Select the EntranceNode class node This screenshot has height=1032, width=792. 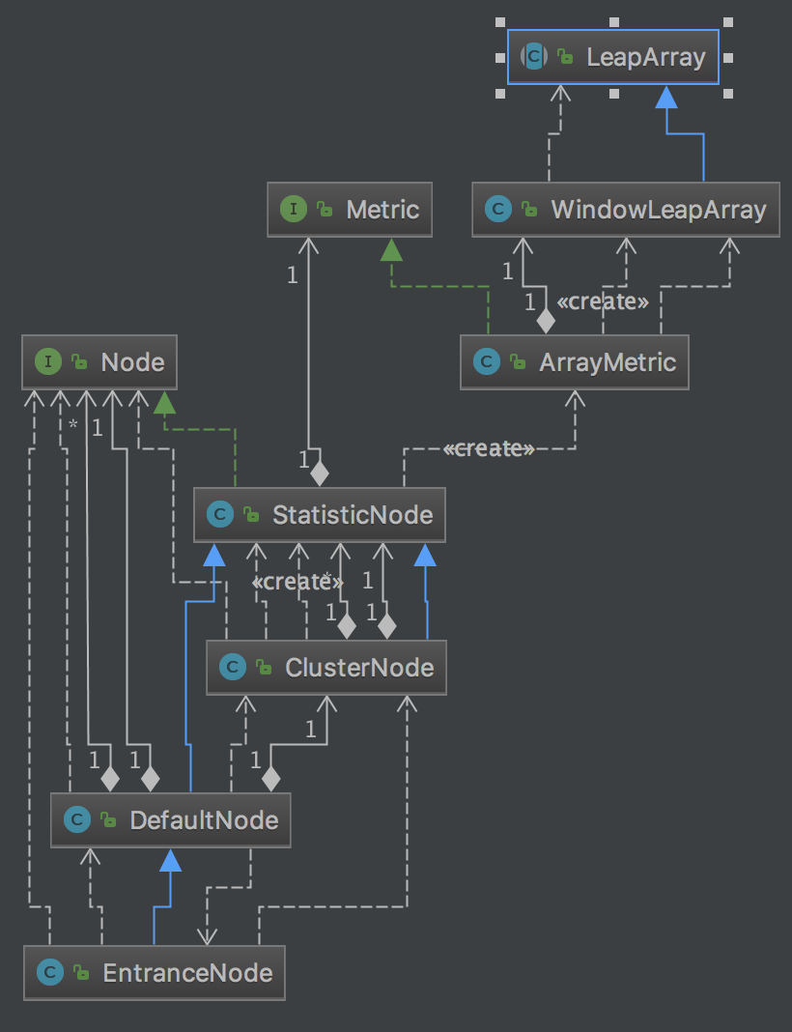click(x=154, y=973)
